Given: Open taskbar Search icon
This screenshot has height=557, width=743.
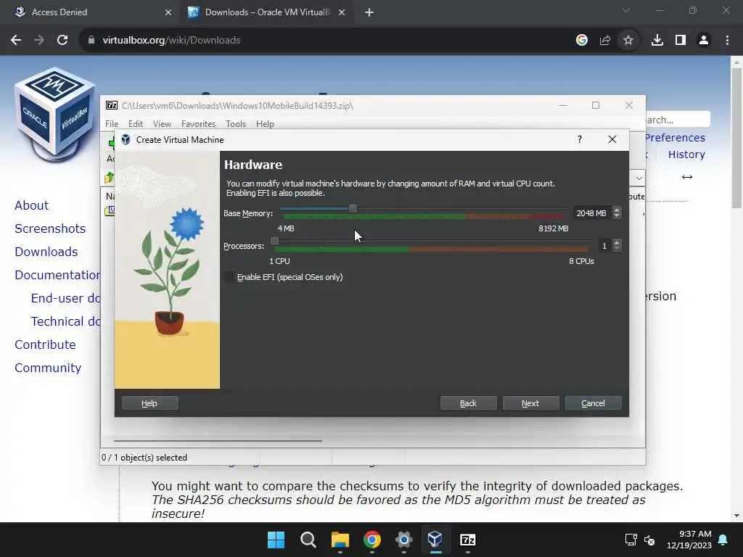Looking at the screenshot, I should (x=308, y=540).
